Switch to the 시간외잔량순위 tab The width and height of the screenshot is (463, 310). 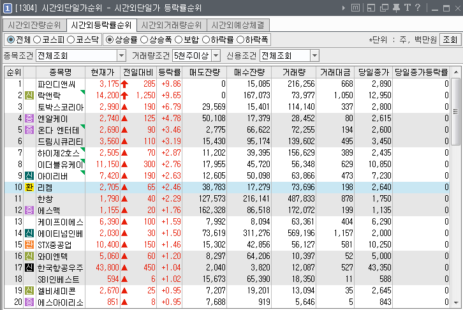click(x=34, y=25)
